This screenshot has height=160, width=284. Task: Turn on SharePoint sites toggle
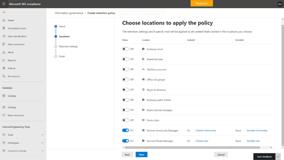pyautogui.click(x=125, y=59)
